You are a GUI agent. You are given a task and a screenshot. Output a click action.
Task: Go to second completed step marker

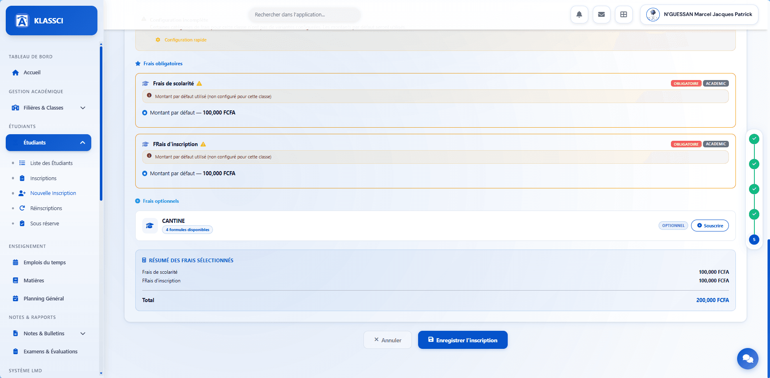(x=754, y=164)
